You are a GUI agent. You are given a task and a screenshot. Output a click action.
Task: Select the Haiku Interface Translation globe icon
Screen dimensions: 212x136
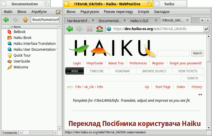pyautogui.click(x=9, y=44)
